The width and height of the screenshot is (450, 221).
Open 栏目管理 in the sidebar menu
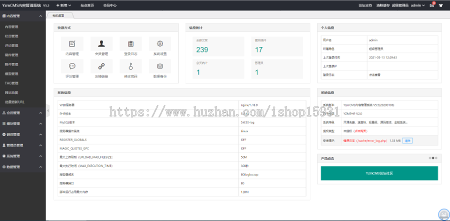tap(11, 36)
